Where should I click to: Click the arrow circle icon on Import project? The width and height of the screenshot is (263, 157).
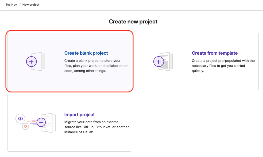point(41,123)
